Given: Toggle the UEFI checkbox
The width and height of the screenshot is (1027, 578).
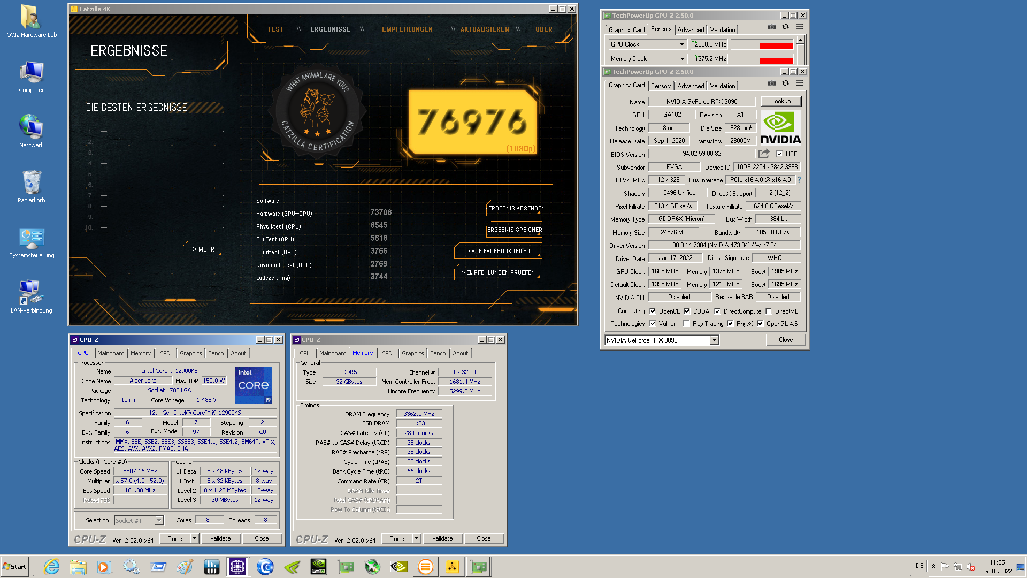Looking at the screenshot, I should (779, 154).
